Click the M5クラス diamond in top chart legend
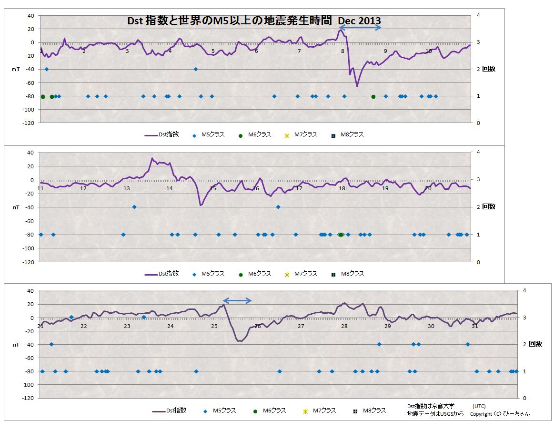The image size is (554, 421). (194, 135)
